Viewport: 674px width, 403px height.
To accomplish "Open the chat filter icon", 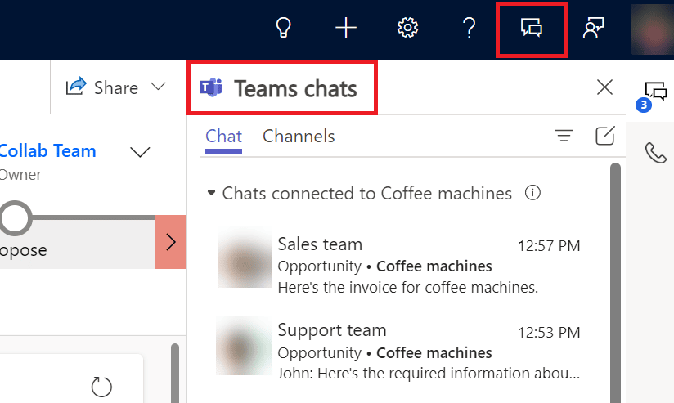I will (x=564, y=136).
